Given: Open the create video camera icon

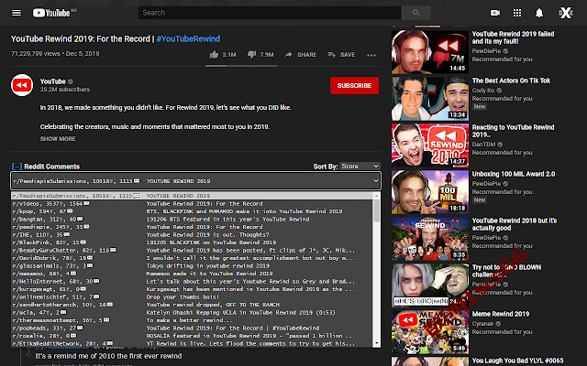Looking at the screenshot, I should pos(495,13).
